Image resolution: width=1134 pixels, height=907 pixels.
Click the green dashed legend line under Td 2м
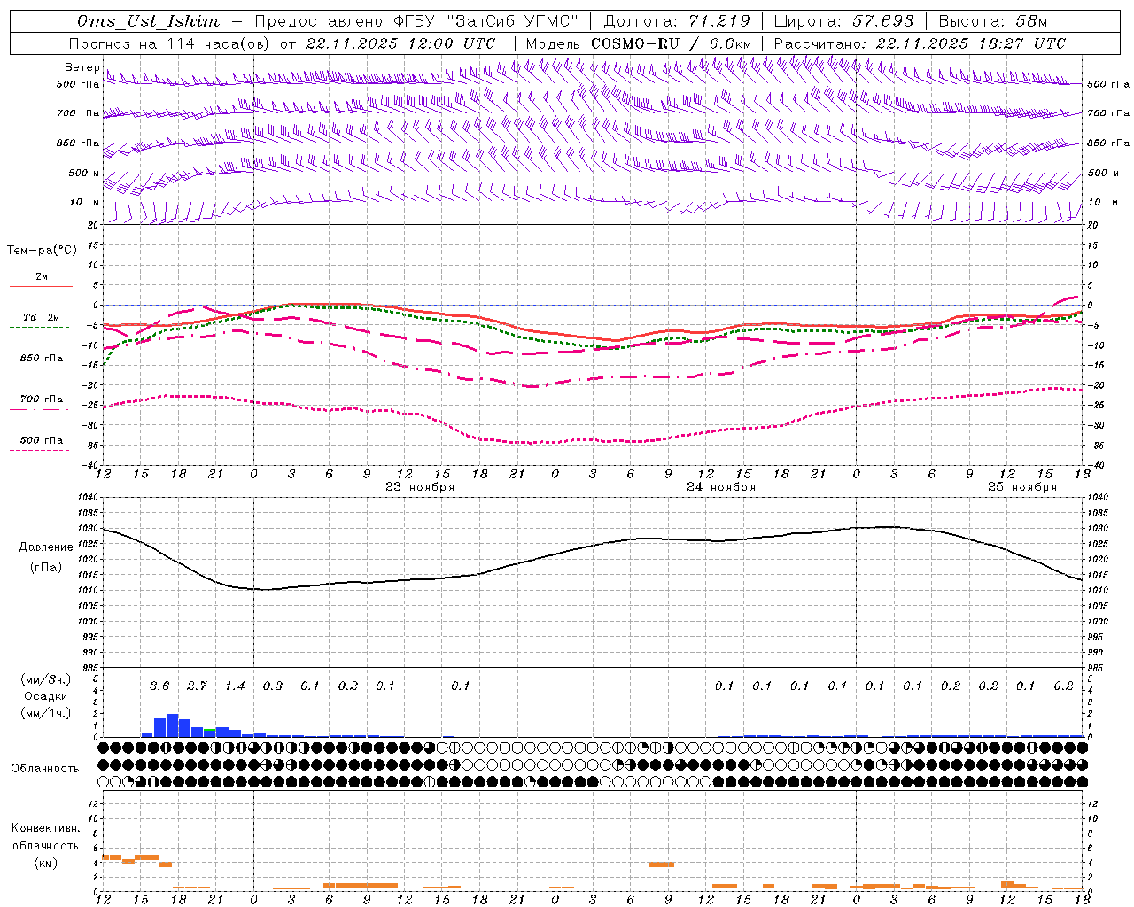click(40, 328)
